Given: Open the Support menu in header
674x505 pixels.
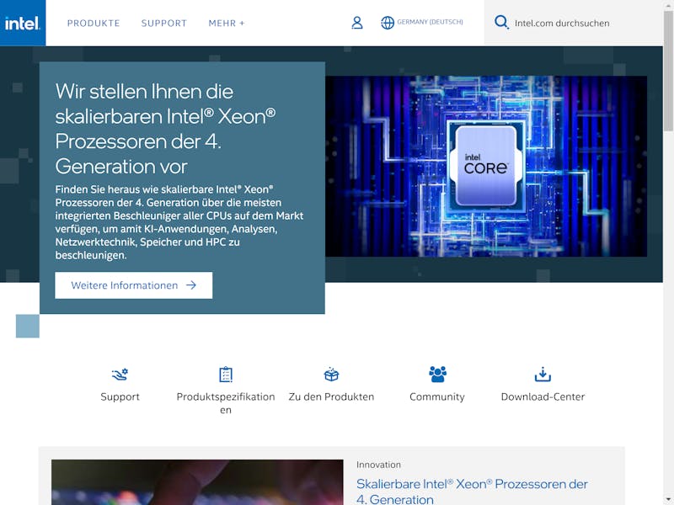Looking at the screenshot, I should pos(163,24).
